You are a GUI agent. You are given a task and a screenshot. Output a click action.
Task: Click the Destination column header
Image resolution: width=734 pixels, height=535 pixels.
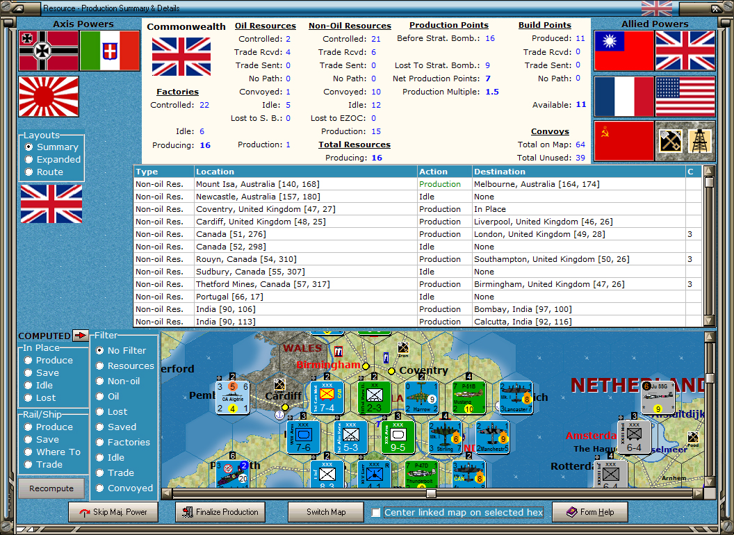pos(578,172)
